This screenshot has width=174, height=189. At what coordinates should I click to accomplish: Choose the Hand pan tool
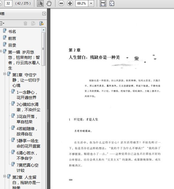[x=49, y=3]
